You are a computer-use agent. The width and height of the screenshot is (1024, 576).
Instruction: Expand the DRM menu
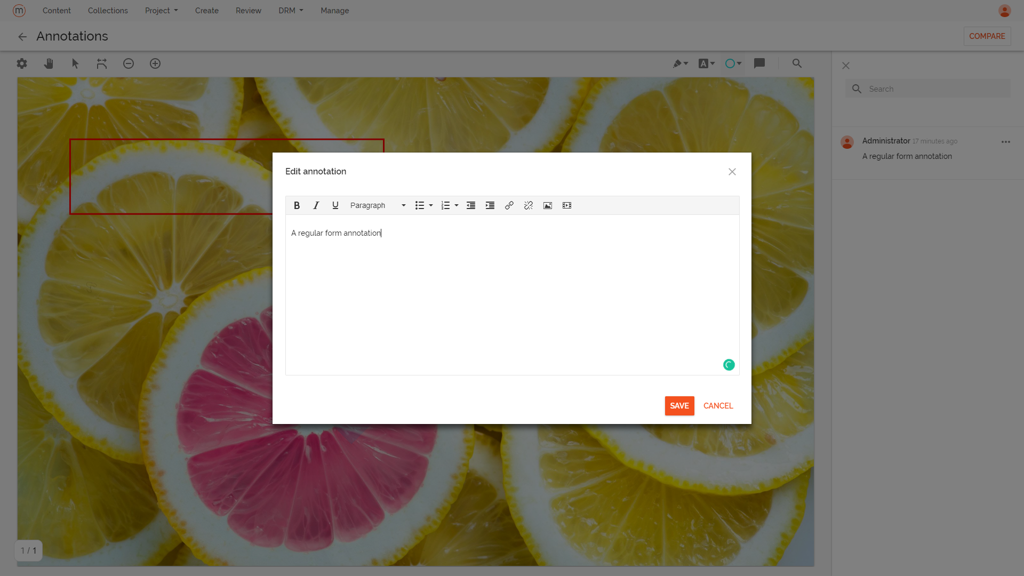[290, 10]
